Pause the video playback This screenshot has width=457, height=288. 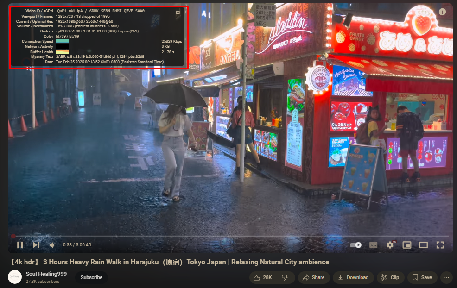[x=20, y=245]
